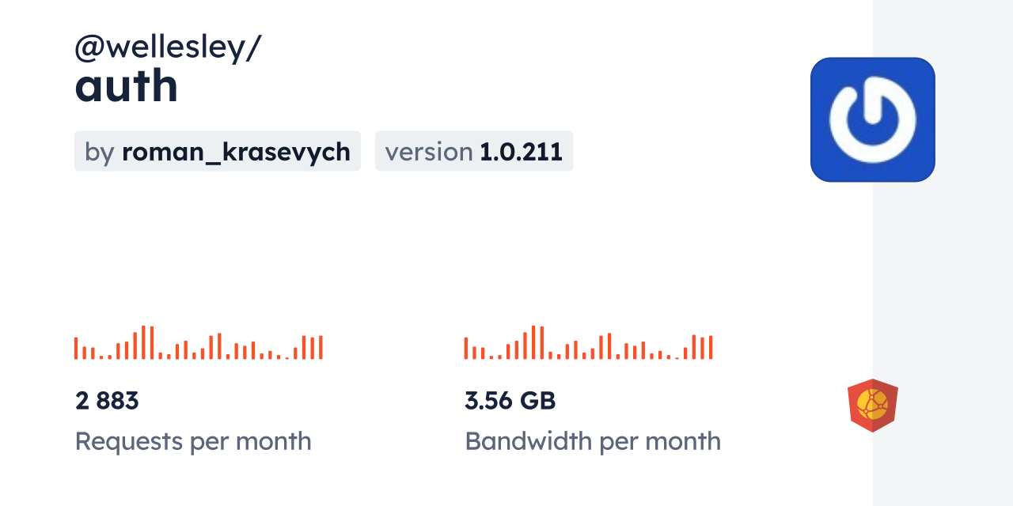This screenshot has width=1013, height=506.
Task: Click the first bar of bandwidth sparkline
Action: (x=466, y=349)
